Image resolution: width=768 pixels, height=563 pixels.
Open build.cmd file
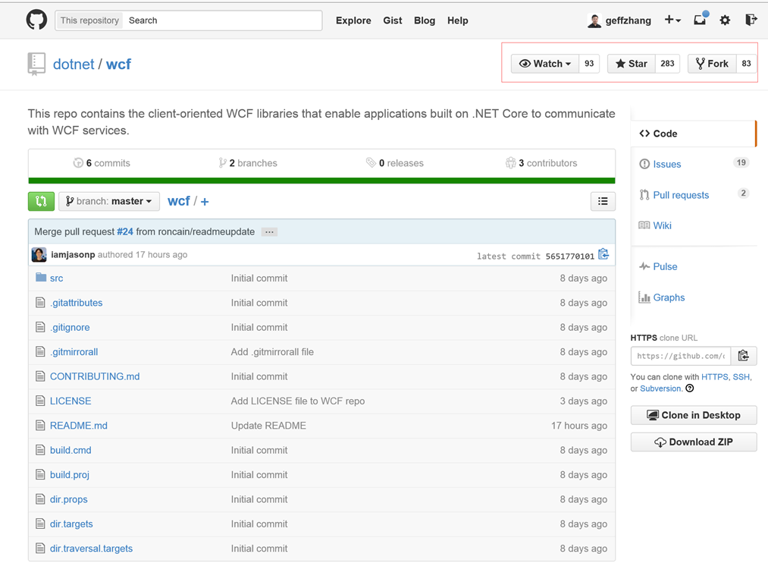coord(71,450)
